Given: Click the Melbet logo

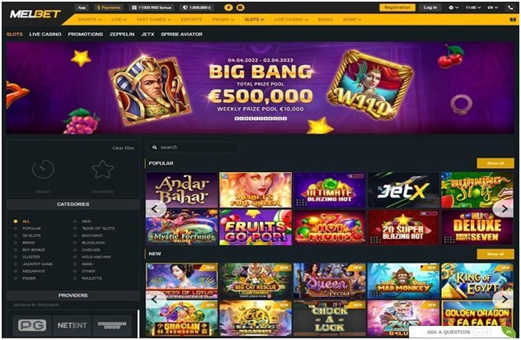Looking at the screenshot, I should [x=35, y=14].
